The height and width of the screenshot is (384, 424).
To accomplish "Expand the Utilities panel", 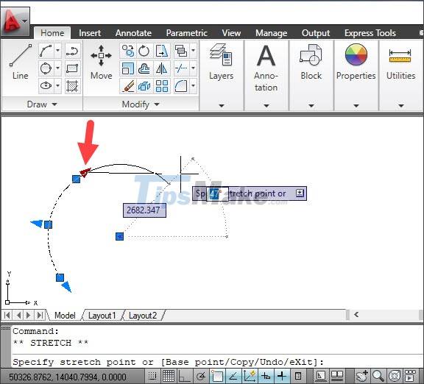I will 401,106.
